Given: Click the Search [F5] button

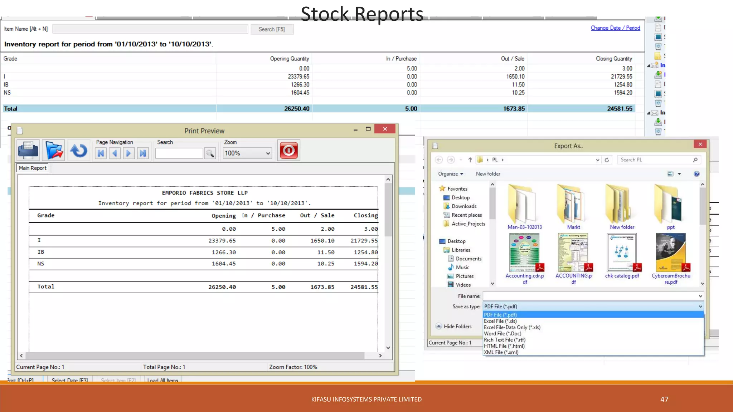Looking at the screenshot, I should click(272, 29).
